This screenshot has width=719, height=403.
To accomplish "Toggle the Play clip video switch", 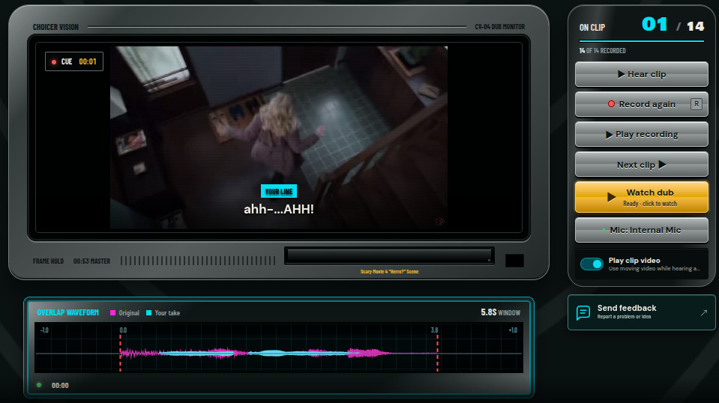I will tap(592, 264).
